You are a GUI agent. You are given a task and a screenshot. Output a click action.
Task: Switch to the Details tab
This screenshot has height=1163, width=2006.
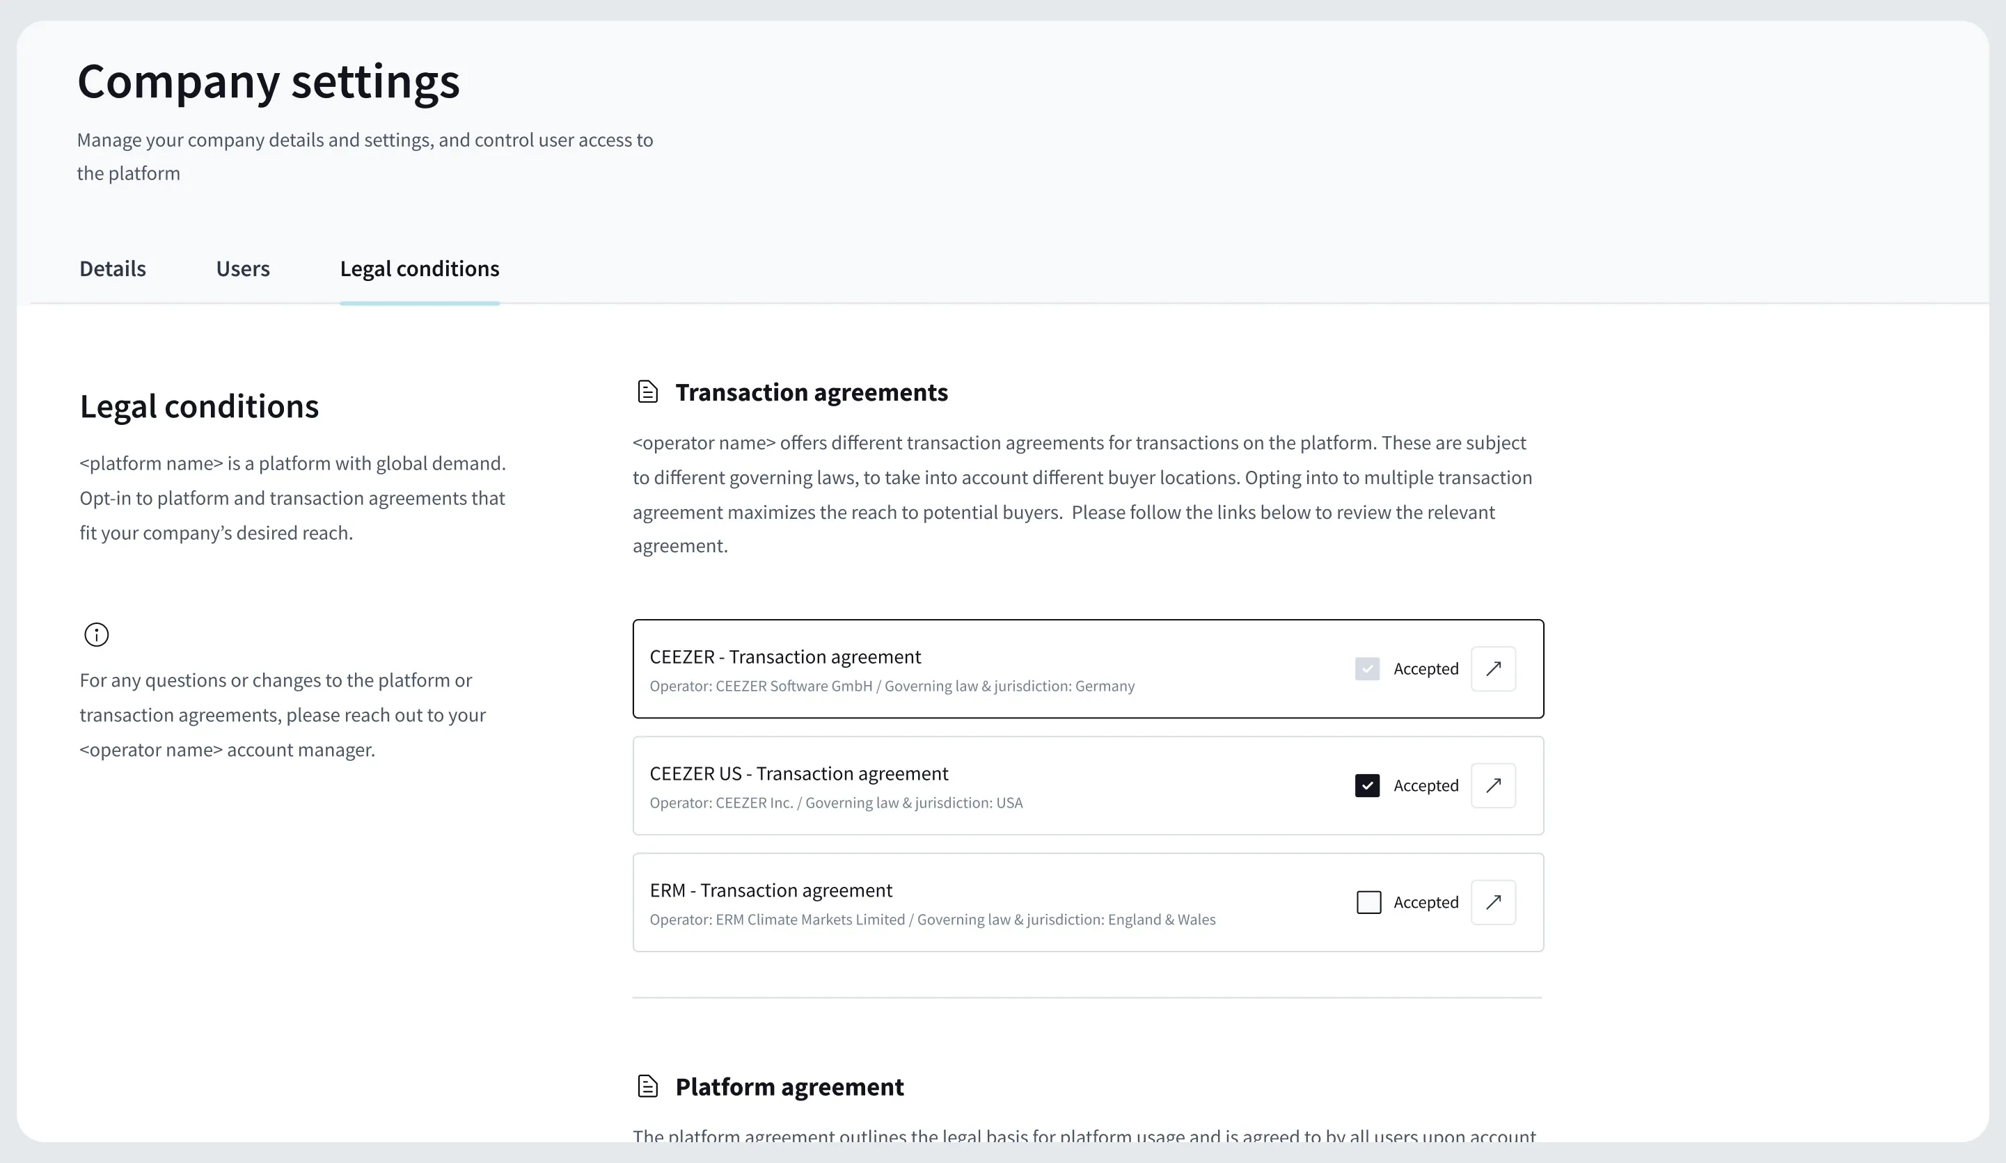click(112, 269)
